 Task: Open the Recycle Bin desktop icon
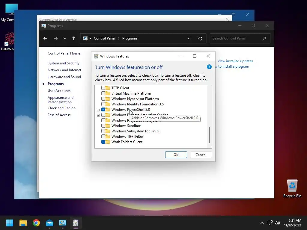pos(292,189)
